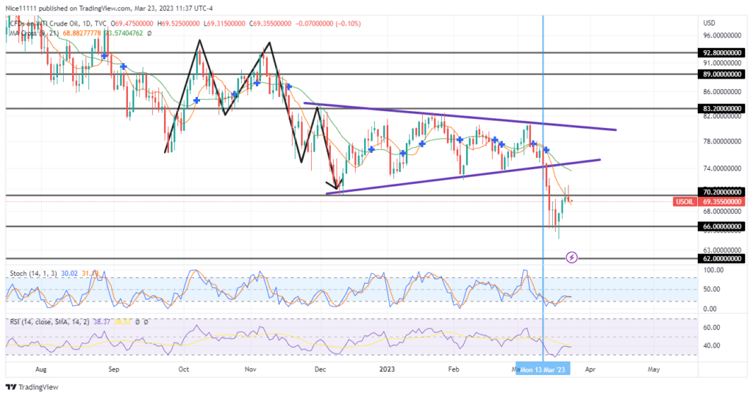Select the upper purple descending trendline
The image size is (753, 397).
[x=460, y=116]
